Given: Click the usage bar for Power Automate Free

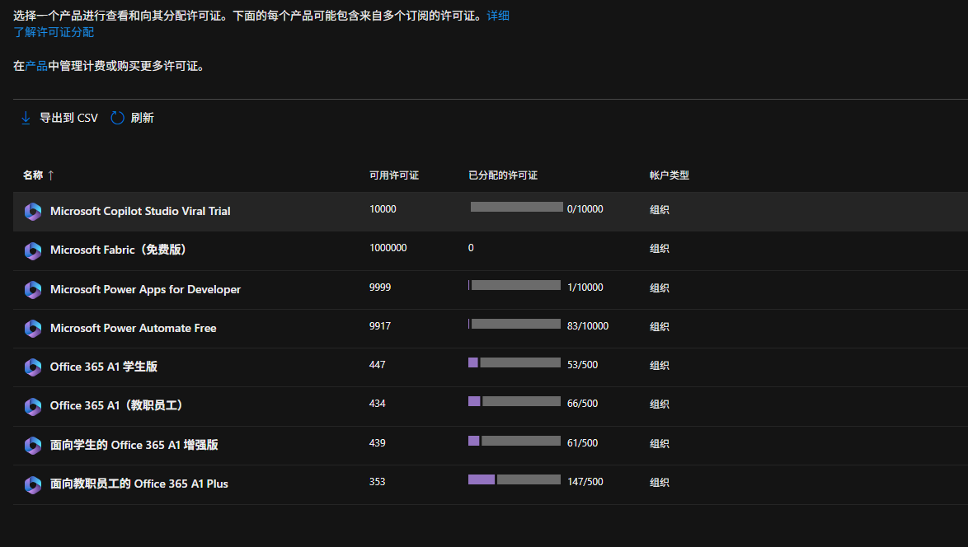Looking at the screenshot, I should (x=515, y=324).
